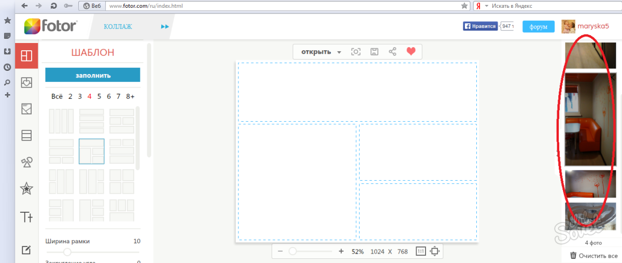
Task: Open the Stickers star icon in sidebar
Action: [x=26, y=189]
